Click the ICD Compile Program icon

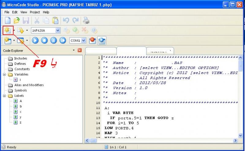tap(21, 41)
